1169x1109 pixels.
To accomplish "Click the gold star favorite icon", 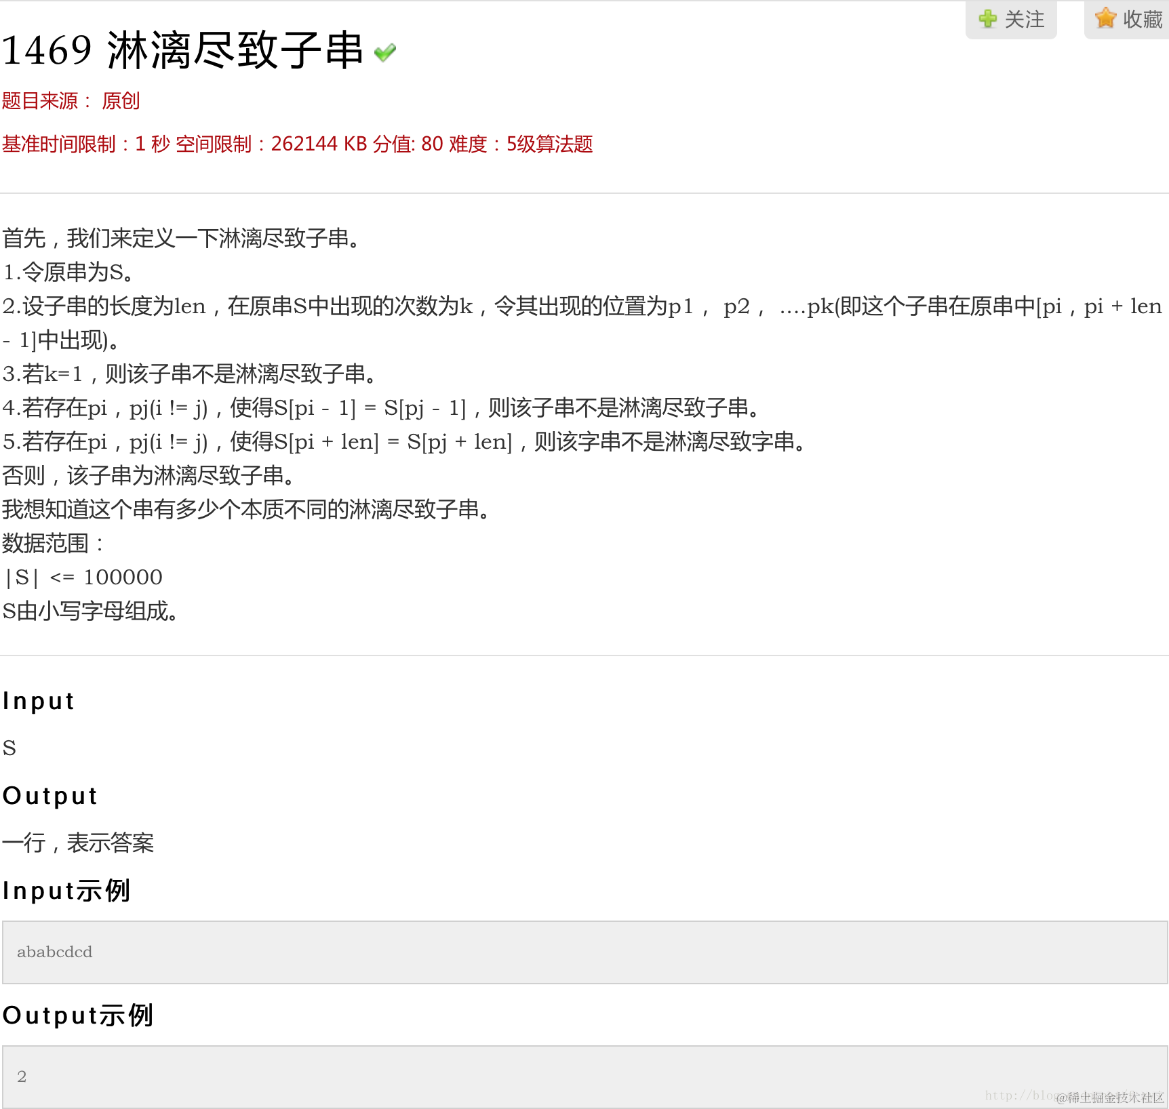I will point(1105,18).
